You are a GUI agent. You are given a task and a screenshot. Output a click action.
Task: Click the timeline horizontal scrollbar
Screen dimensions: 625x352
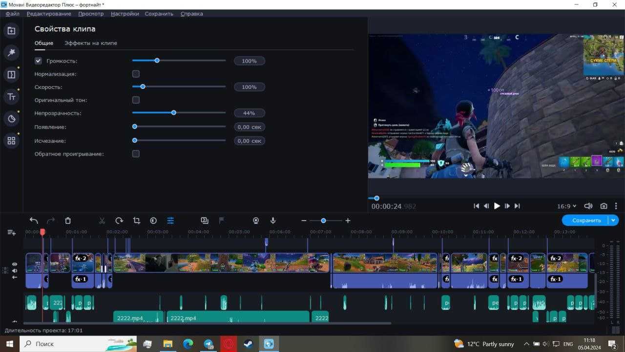(x=208, y=323)
